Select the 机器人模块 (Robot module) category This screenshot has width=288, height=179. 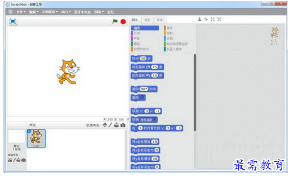click(x=173, y=49)
